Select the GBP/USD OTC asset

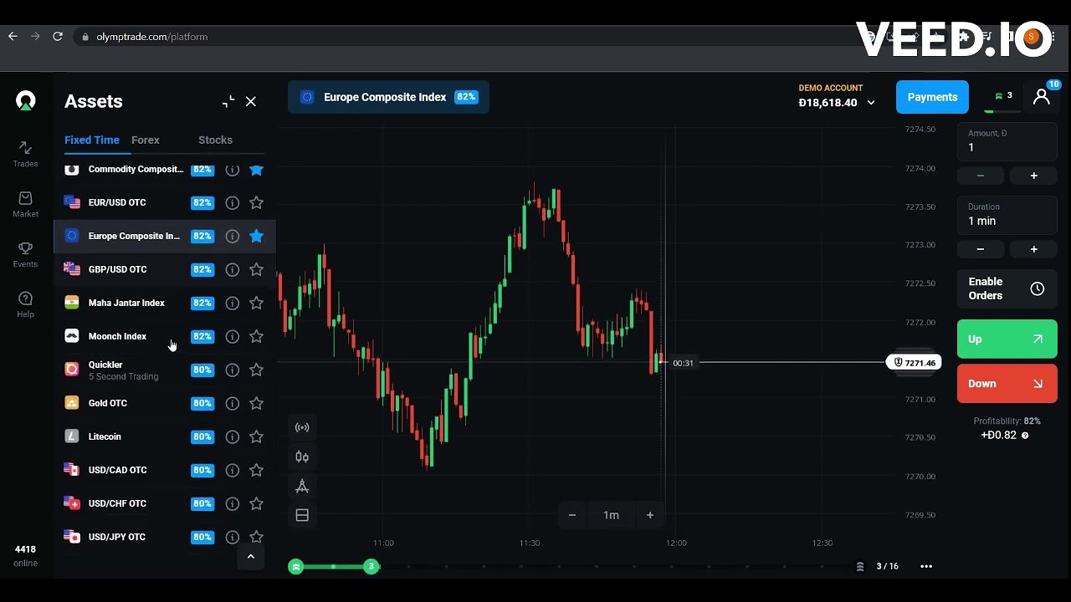tap(165, 269)
